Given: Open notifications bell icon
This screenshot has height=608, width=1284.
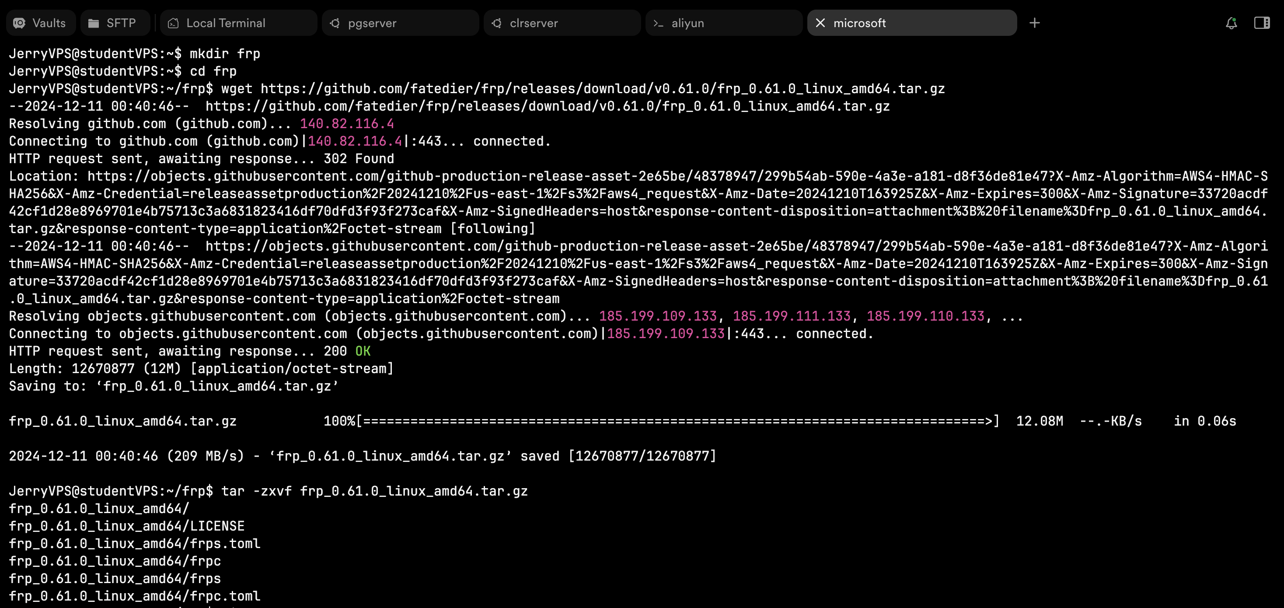Looking at the screenshot, I should [x=1231, y=23].
